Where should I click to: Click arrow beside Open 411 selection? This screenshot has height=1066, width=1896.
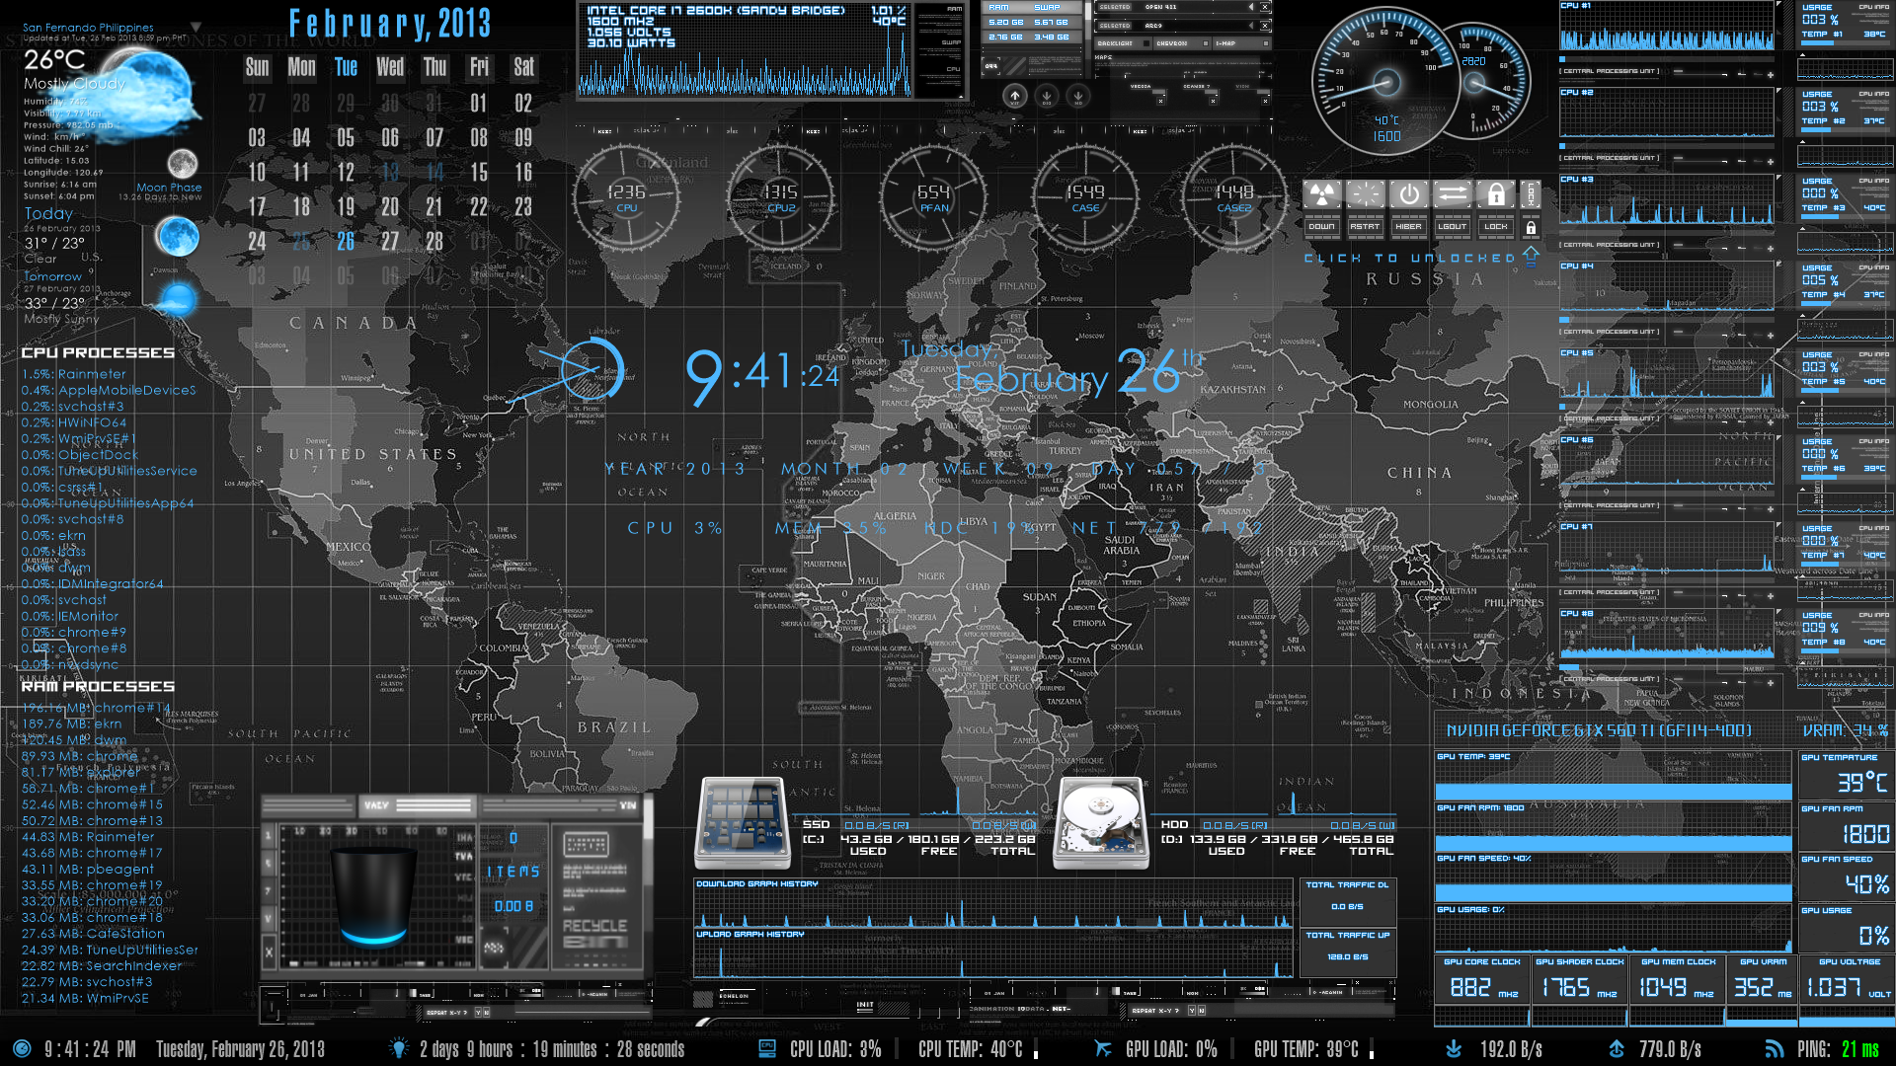(x=1251, y=7)
